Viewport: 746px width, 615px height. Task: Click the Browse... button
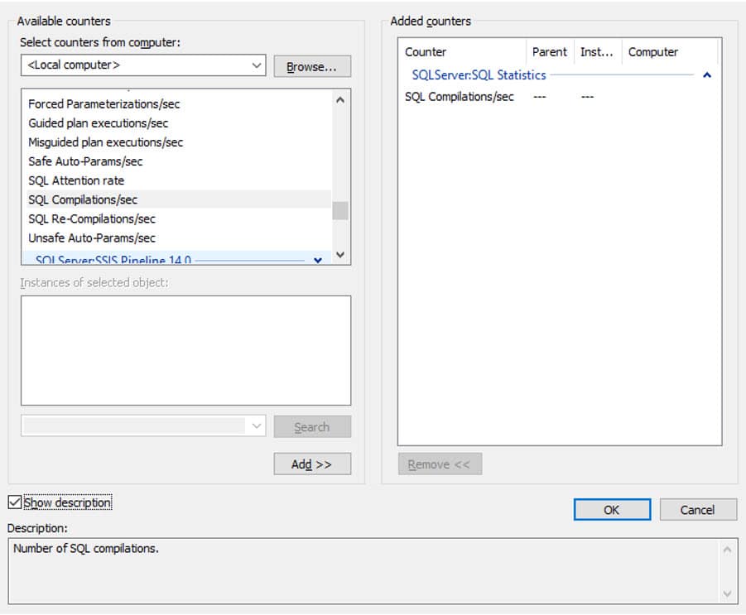tap(311, 66)
